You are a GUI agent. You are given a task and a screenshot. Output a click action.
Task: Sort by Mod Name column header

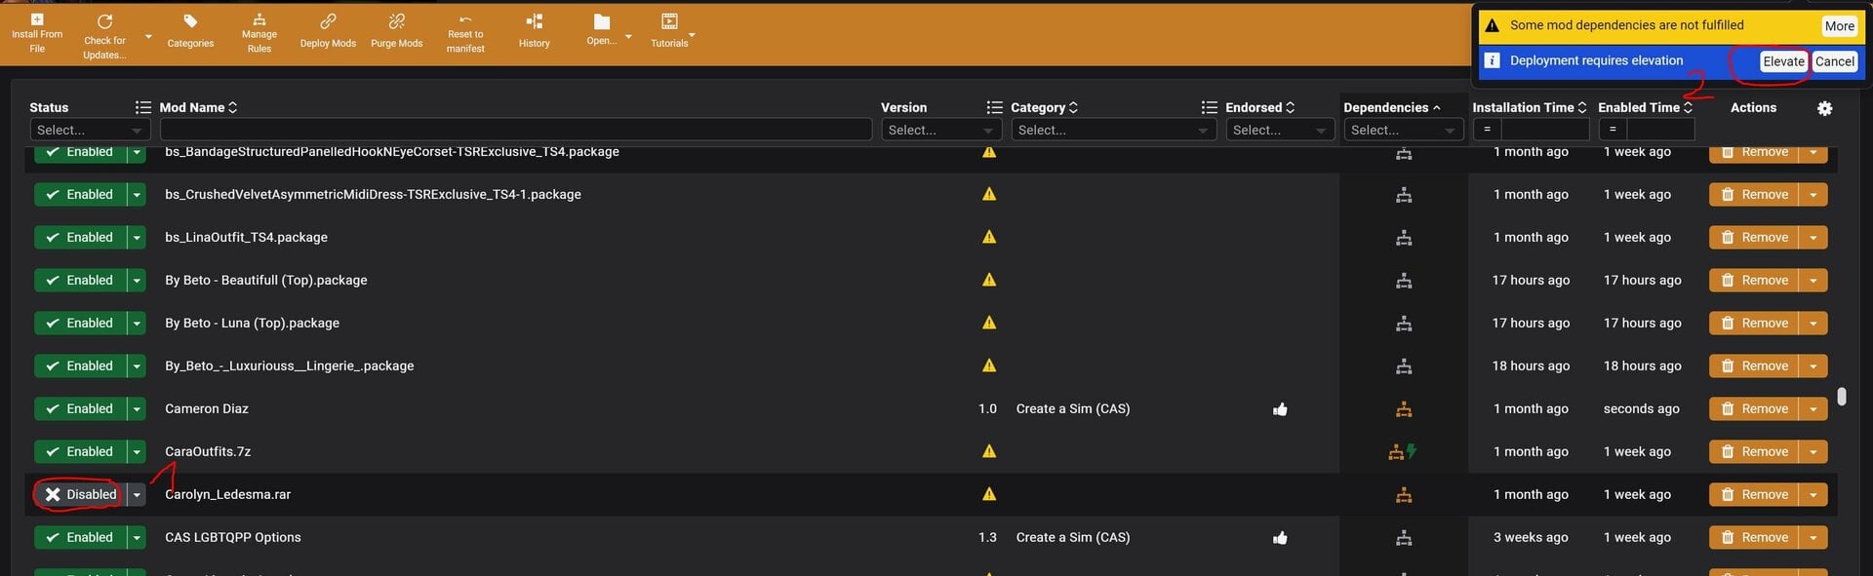tap(199, 107)
